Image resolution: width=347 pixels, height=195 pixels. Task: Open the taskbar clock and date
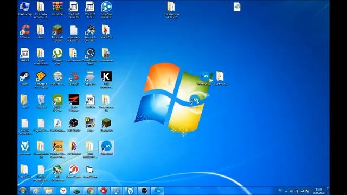click(x=318, y=191)
